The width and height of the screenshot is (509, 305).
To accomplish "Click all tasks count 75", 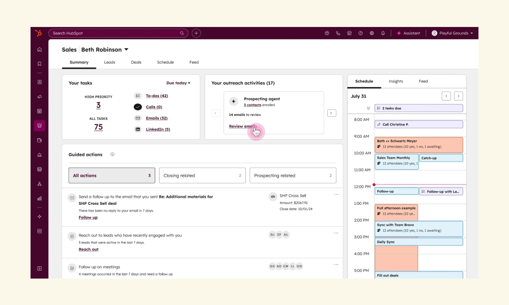I will click(x=98, y=127).
